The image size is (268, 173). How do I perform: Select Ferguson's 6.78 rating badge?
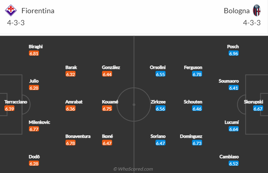point(197,74)
